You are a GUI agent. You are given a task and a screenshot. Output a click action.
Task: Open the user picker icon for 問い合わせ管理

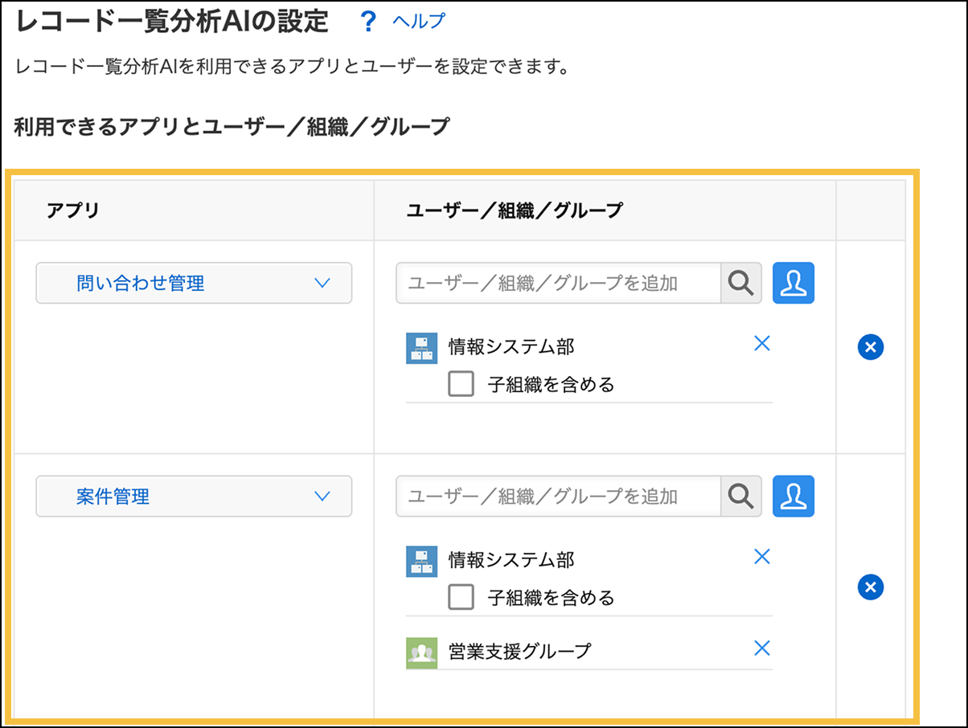tap(794, 283)
